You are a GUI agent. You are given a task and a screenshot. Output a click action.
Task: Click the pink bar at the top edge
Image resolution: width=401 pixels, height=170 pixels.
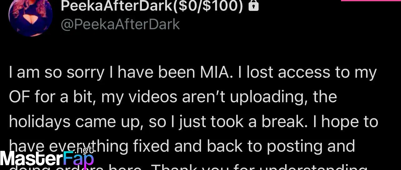[x=371, y=1]
